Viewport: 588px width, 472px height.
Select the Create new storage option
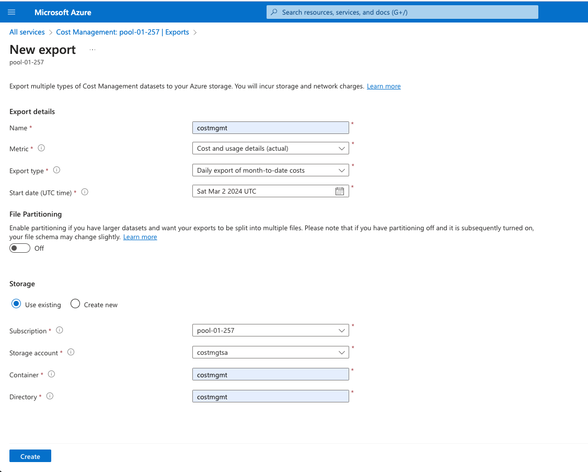point(75,304)
